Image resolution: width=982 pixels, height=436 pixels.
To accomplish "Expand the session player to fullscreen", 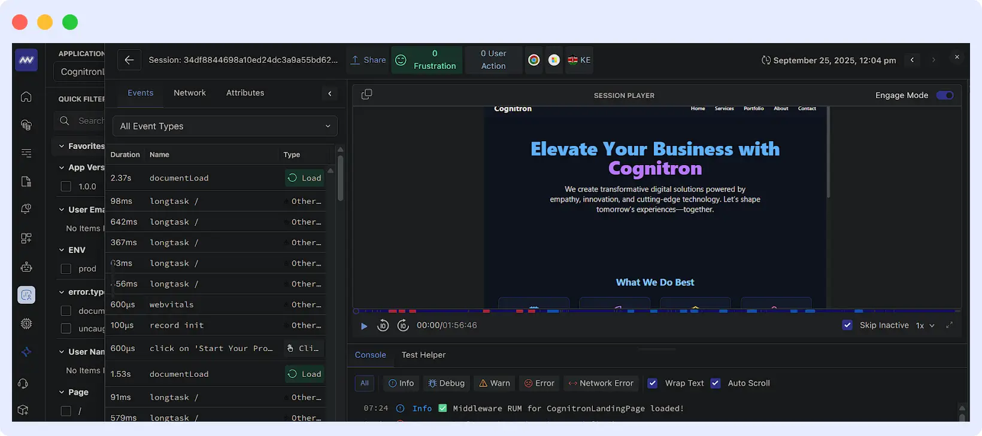I will [949, 325].
